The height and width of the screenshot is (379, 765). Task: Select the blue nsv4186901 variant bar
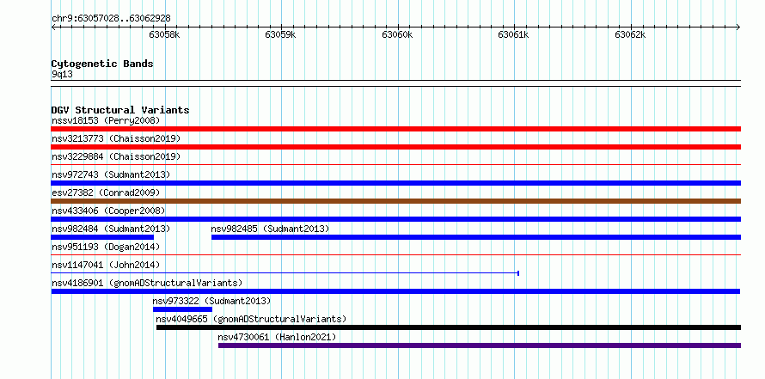point(395,291)
